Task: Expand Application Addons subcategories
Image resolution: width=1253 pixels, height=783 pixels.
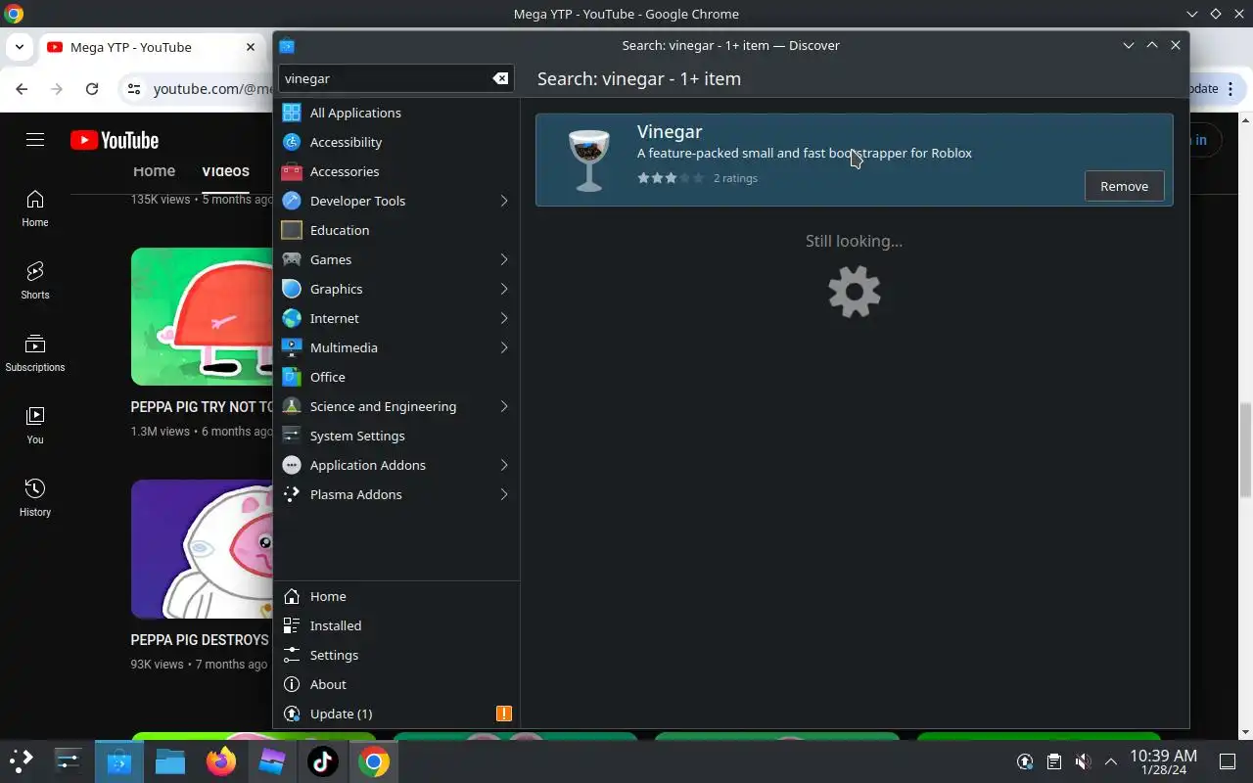Action: point(504,465)
